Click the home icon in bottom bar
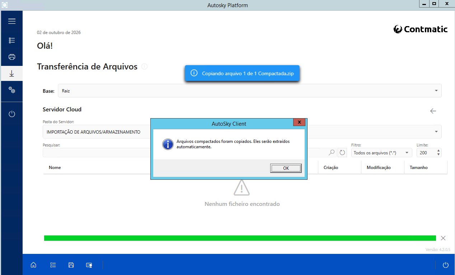 click(33, 265)
